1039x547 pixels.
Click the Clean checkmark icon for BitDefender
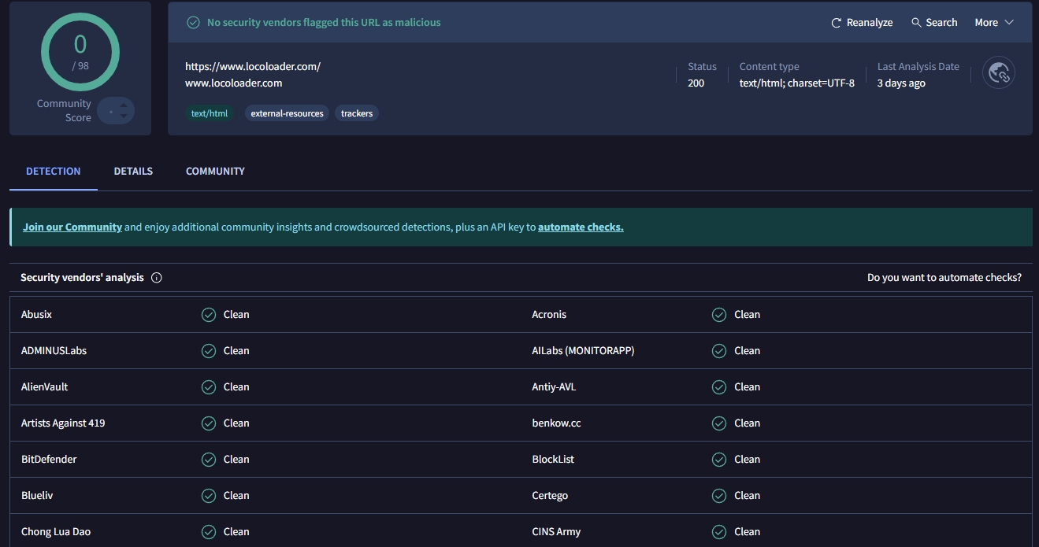click(209, 460)
